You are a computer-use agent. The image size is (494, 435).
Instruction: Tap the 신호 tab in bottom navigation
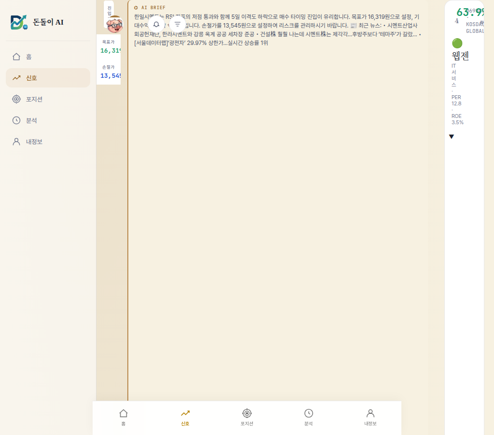point(185,417)
